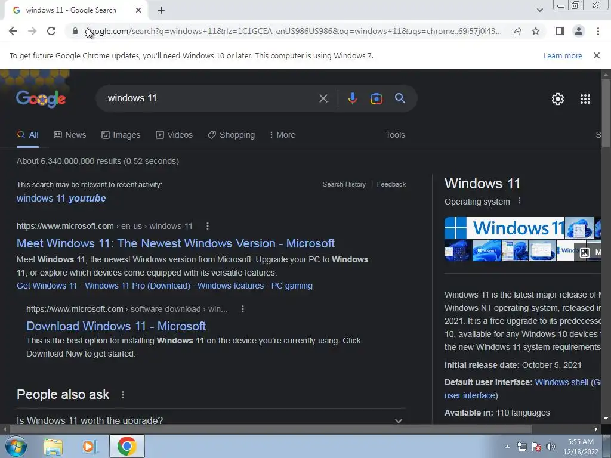The height and width of the screenshot is (458, 611).
Task: Click the Feedback link
Action: [391, 184]
